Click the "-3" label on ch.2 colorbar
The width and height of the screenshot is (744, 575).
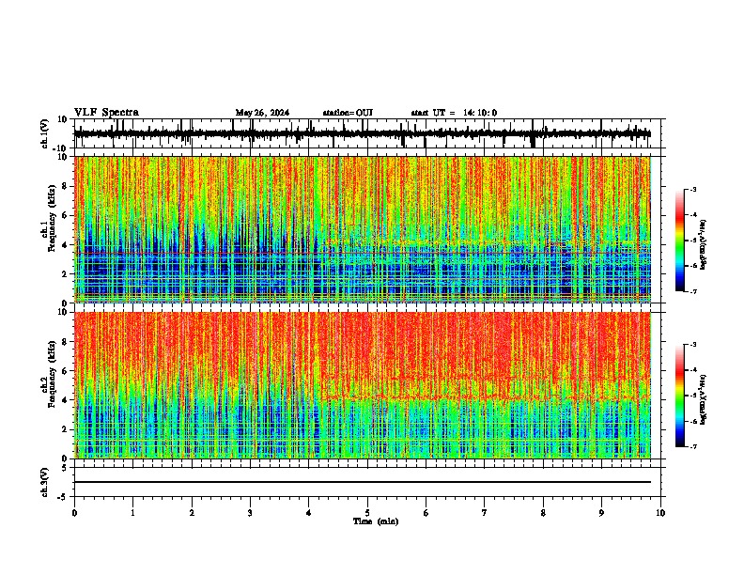[x=692, y=345]
